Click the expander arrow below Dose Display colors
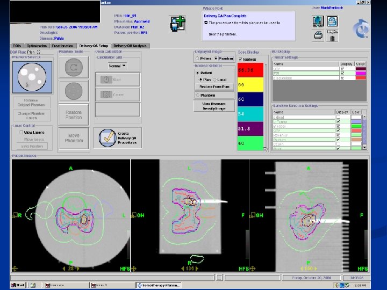387x290 pixels. pos(266,149)
